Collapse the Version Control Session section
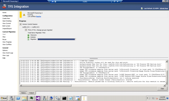The image size is (169, 101). coord(21,24)
